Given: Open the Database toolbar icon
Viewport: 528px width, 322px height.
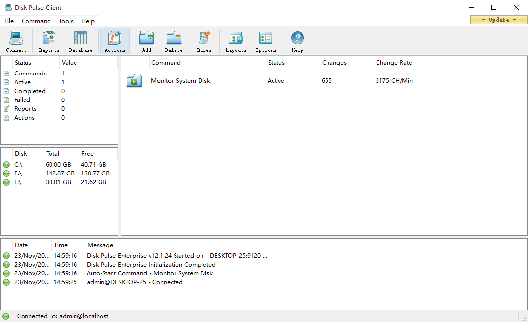Looking at the screenshot, I should 80,38.
